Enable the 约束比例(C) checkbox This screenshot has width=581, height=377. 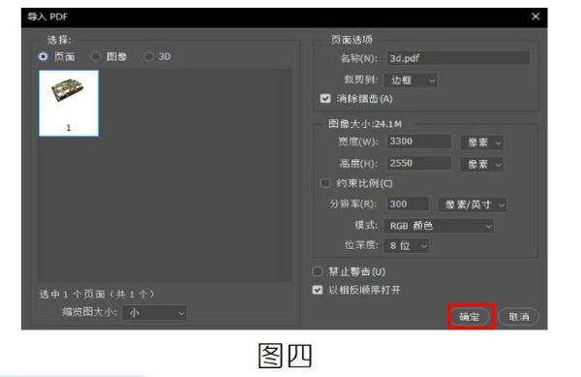(x=325, y=183)
